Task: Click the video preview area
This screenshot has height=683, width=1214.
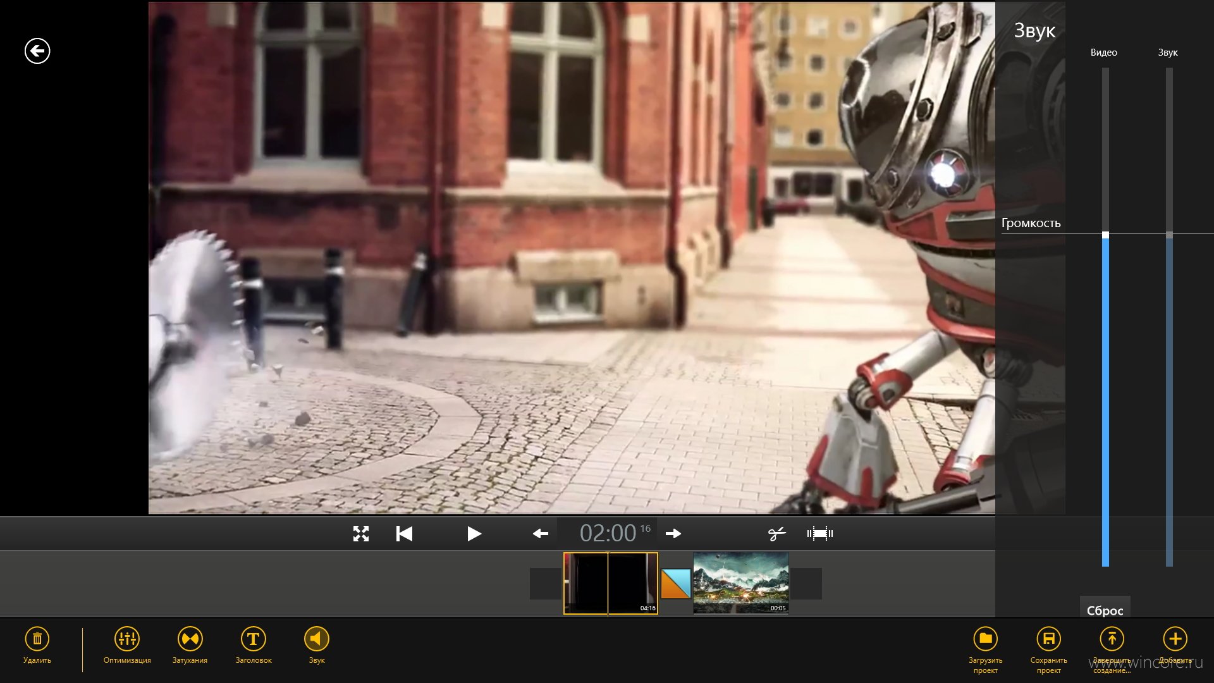Action: tap(572, 258)
